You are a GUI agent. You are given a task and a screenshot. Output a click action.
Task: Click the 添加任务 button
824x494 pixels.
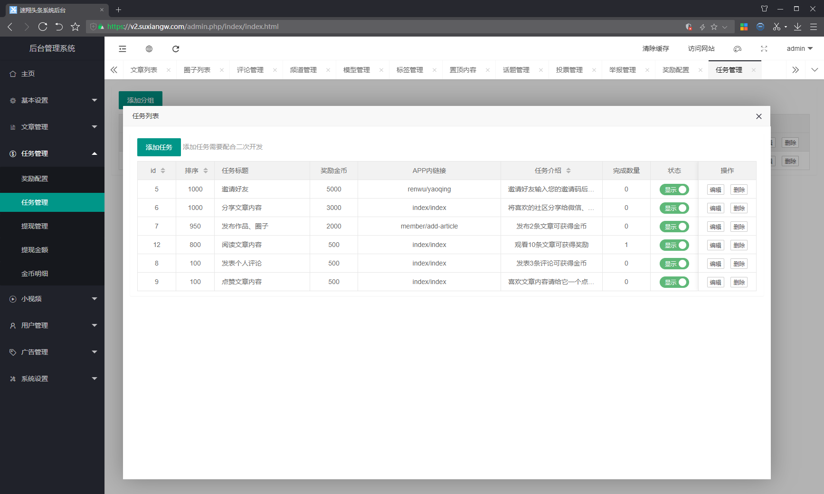[x=159, y=147]
